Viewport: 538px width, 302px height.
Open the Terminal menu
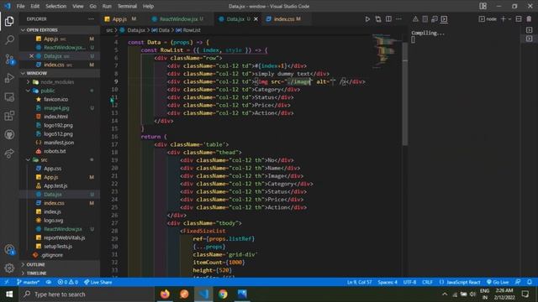click(127, 6)
